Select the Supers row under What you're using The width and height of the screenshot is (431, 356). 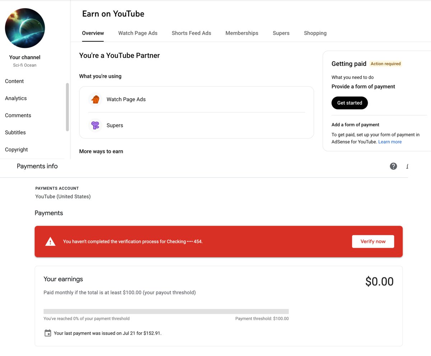point(196,125)
